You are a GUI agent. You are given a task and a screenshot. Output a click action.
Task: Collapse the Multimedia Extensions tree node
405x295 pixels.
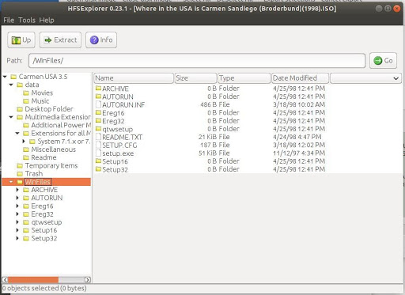pos(11,117)
